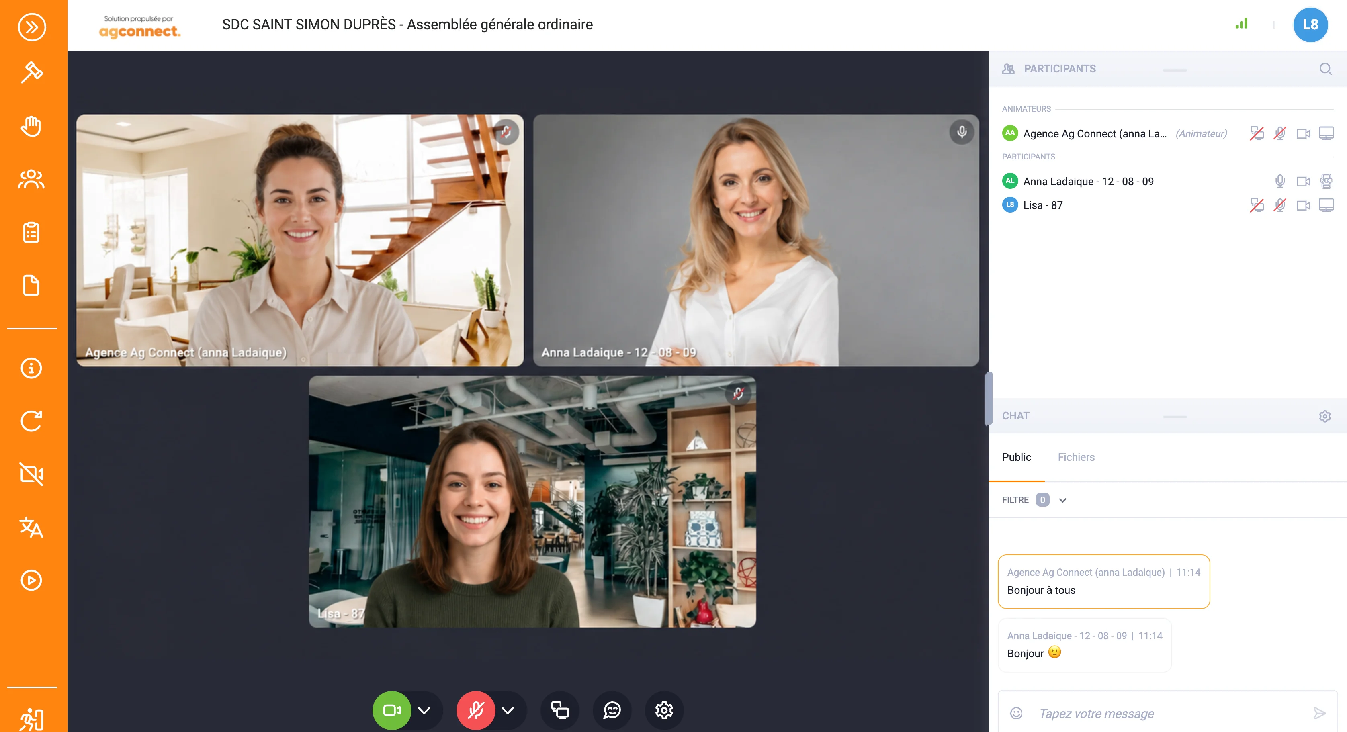
Task: Open the information icon in the sidebar
Action: coord(31,368)
